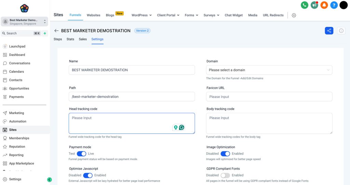Open the Chat Widget tab
This screenshot has height=185, width=350.
(x=234, y=15)
